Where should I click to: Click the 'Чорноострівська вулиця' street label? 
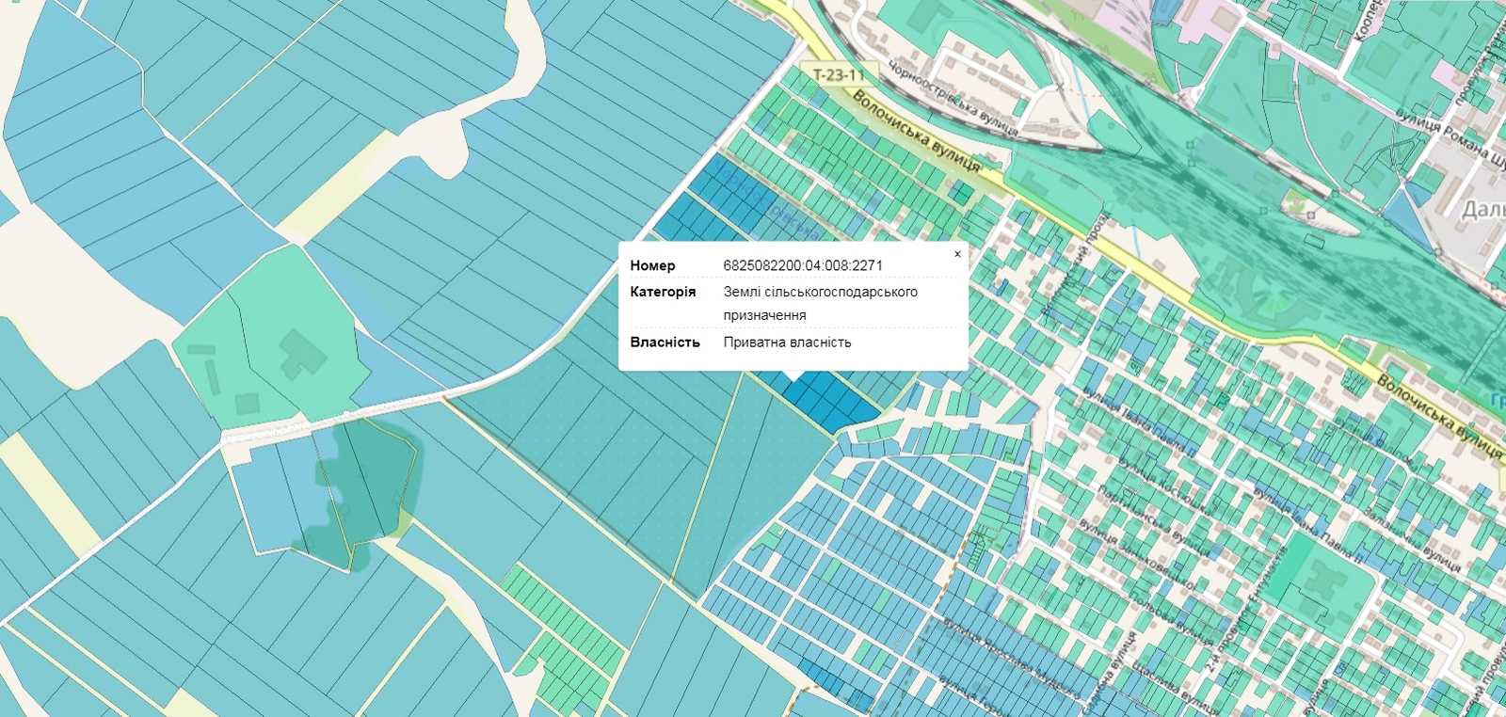point(955,100)
